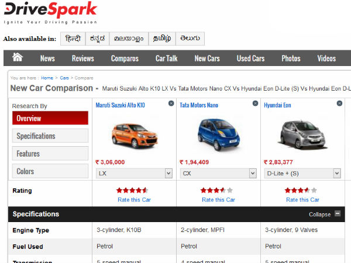Click the Cars breadcrumb link
Screen dimensions: 351x263
[64, 78]
